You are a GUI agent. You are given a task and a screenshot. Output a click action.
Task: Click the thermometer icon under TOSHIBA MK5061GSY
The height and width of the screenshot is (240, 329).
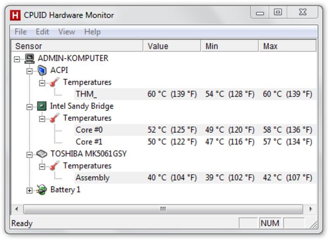[x=54, y=166]
